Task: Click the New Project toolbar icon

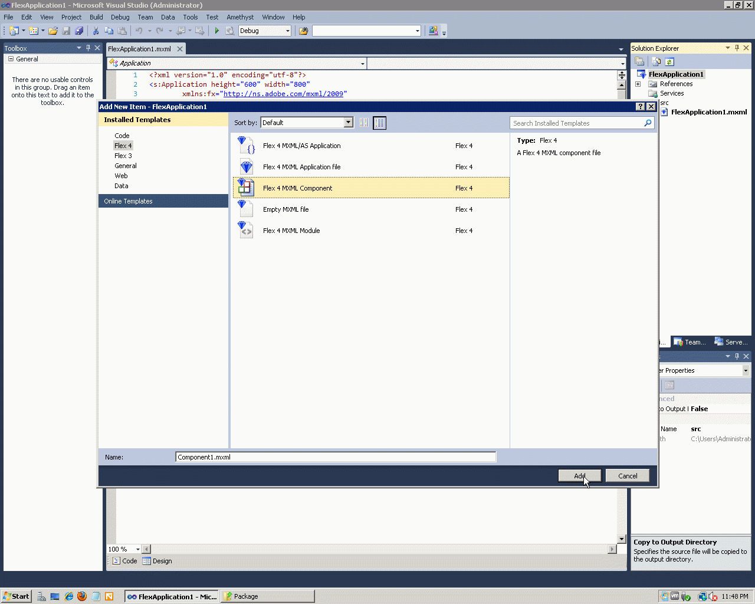Action: coord(14,31)
